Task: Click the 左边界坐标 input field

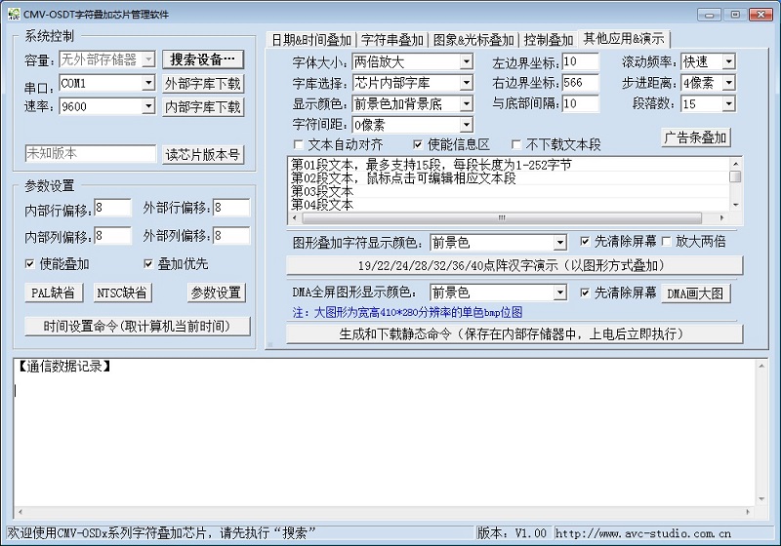Action: 581,62
